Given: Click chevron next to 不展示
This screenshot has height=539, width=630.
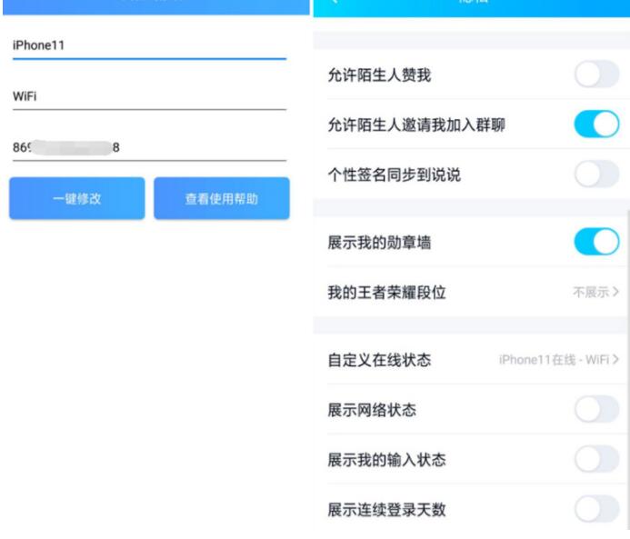Looking at the screenshot, I should tap(615, 292).
